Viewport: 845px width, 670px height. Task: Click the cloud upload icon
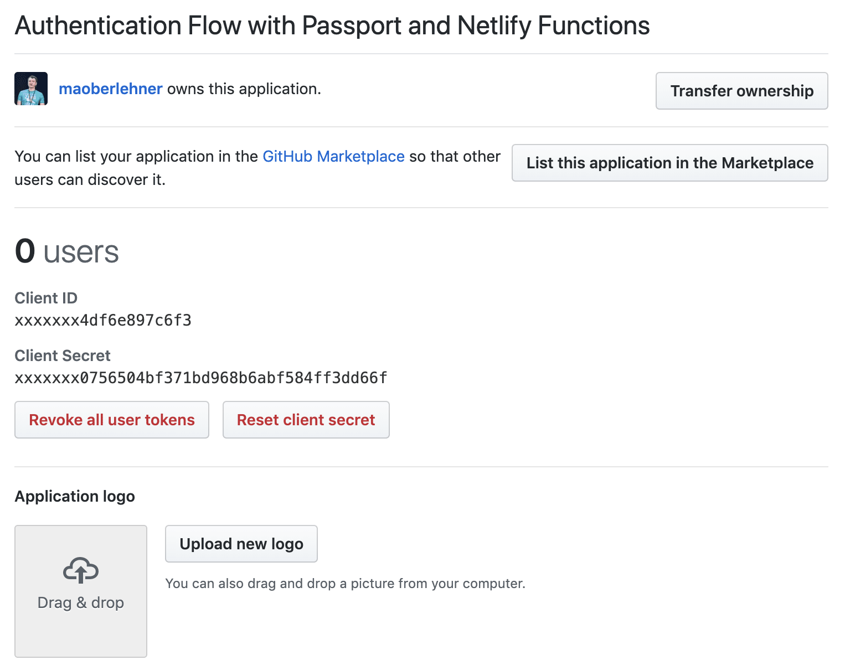[81, 570]
